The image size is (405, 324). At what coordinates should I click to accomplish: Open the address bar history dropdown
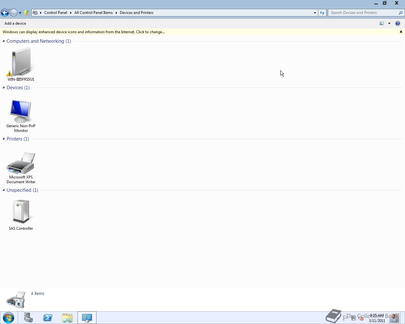(x=315, y=13)
